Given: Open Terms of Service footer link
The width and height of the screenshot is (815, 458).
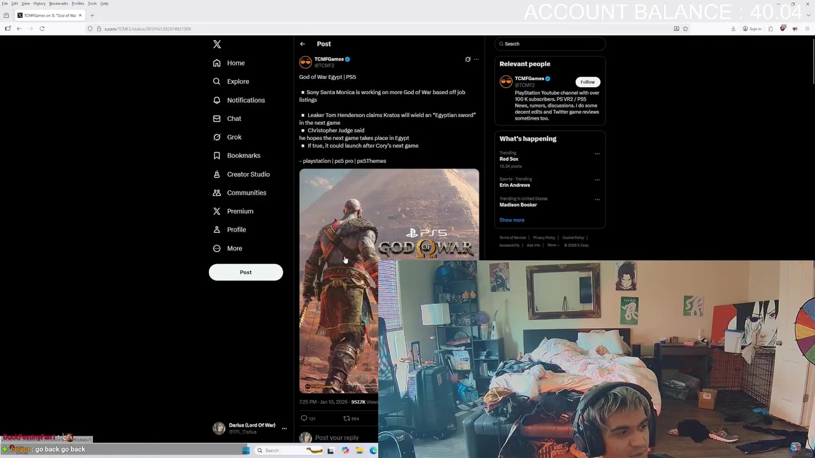Looking at the screenshot, I should pyautogui.click(x=513, y=238).
